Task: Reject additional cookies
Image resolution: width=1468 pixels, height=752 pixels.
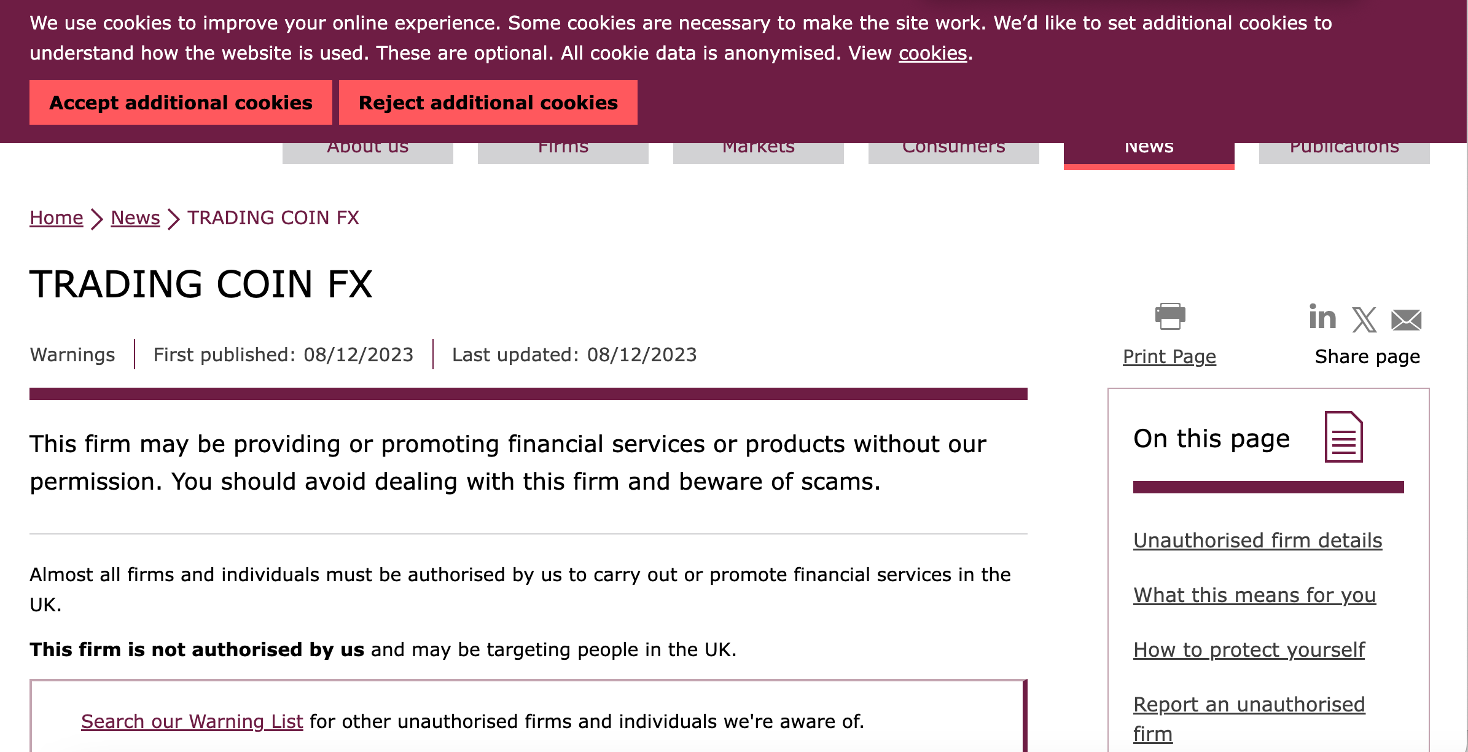Action: tap(488, 103)
